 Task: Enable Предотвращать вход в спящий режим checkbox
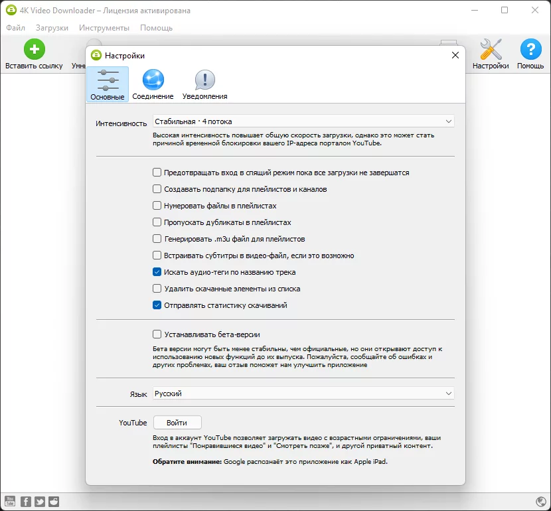(x=157, y=173)
